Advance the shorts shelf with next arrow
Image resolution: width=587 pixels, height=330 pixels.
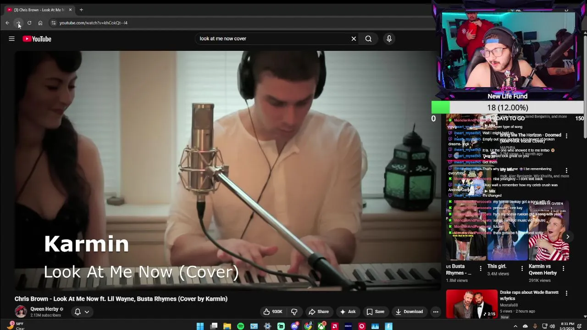(x=568, y=237)
